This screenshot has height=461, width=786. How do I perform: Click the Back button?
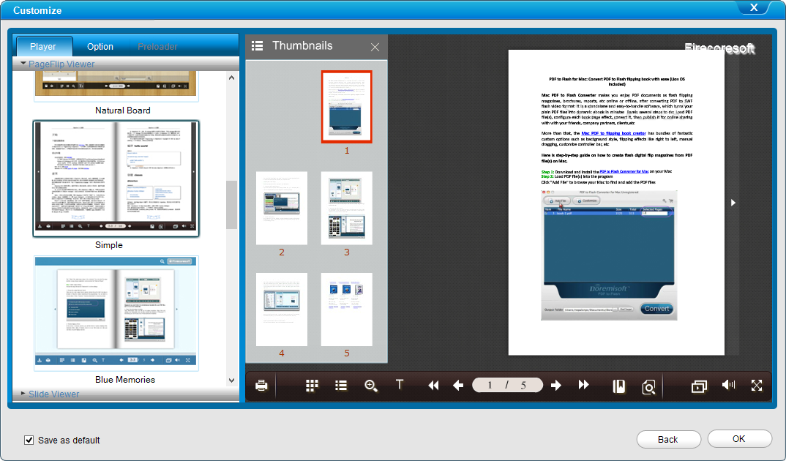(668, 440)
